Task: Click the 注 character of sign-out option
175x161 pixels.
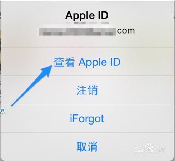Action: coord(82,90)
